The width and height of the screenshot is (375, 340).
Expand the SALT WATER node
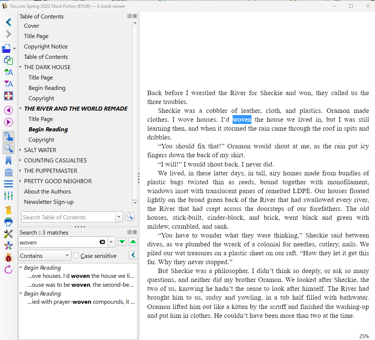pos(21,150)
